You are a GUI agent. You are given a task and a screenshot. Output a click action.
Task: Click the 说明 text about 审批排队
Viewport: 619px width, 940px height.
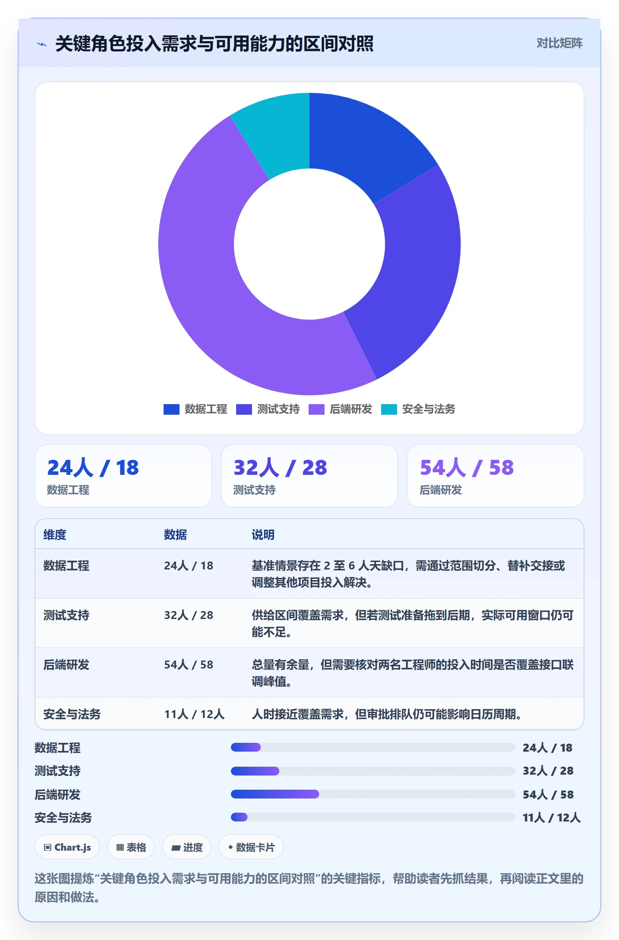(x=387, y=714)
